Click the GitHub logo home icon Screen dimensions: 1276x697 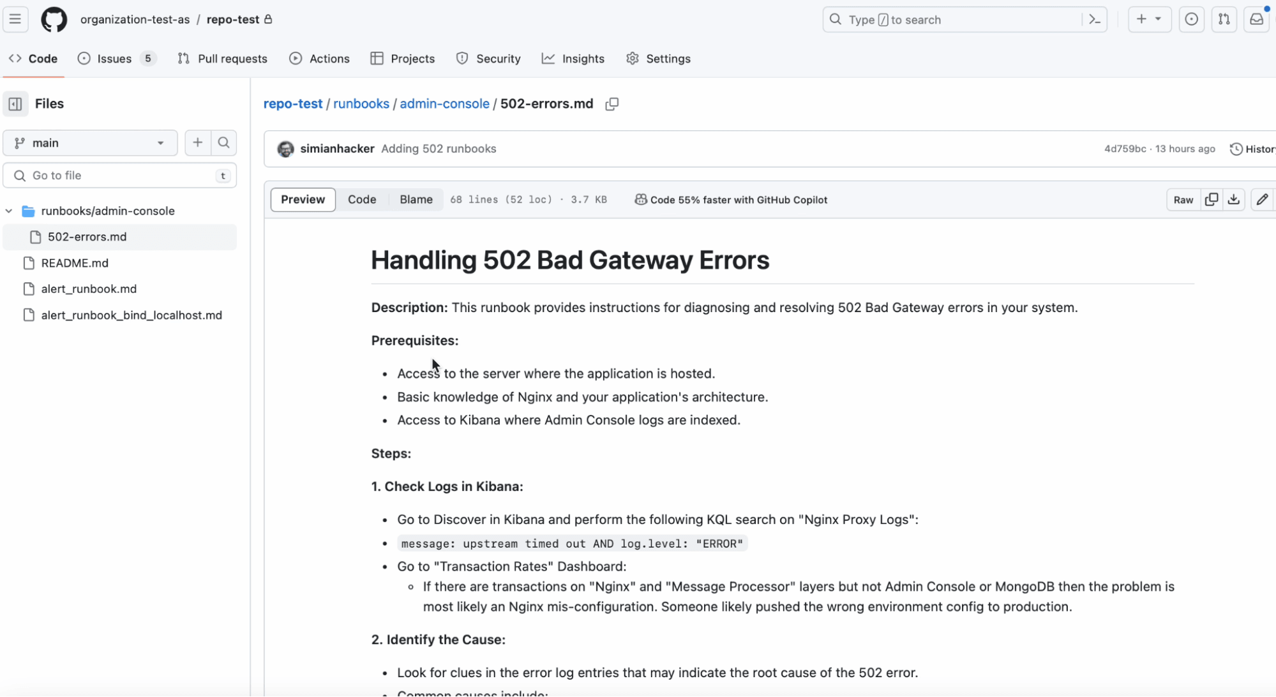point(54,20)
